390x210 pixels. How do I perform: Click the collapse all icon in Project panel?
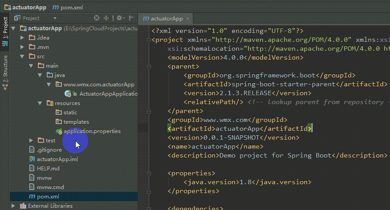click(x=106, y=18)
